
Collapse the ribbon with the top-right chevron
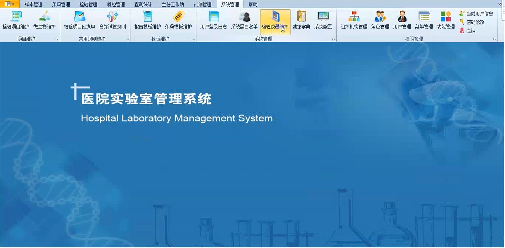coord(500,4)
